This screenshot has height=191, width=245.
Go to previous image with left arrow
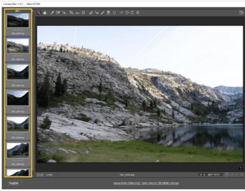(201, 175)
